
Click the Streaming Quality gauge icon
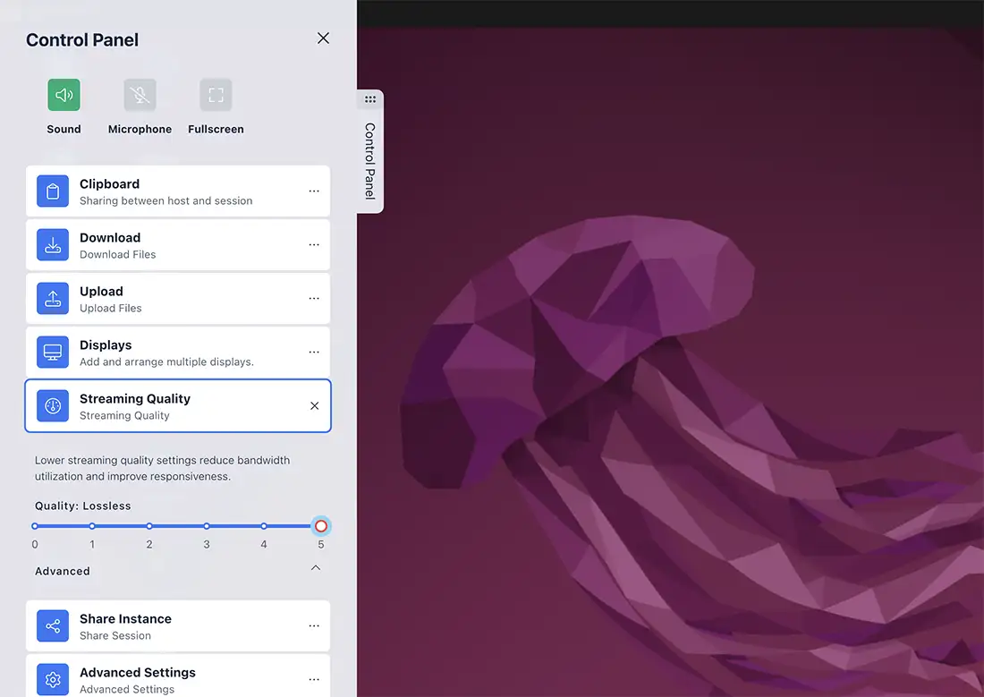pyautogui.click(x=53, y=406)
